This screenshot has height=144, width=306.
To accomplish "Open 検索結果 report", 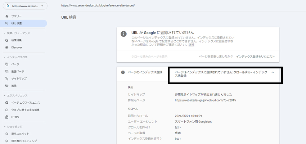I will pyautogui.click(x=17, y=40).
